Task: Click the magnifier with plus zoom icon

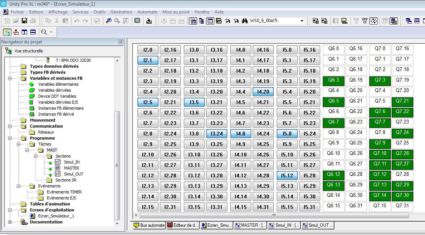Action: click(109, 21)
